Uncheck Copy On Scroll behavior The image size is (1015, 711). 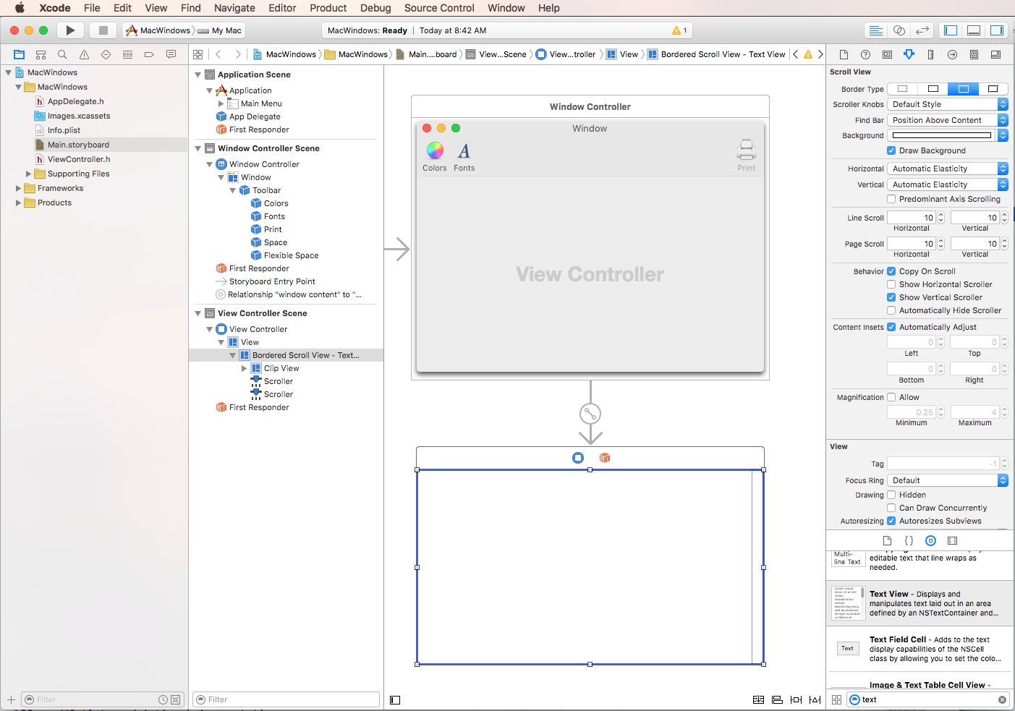coord(891,271)
